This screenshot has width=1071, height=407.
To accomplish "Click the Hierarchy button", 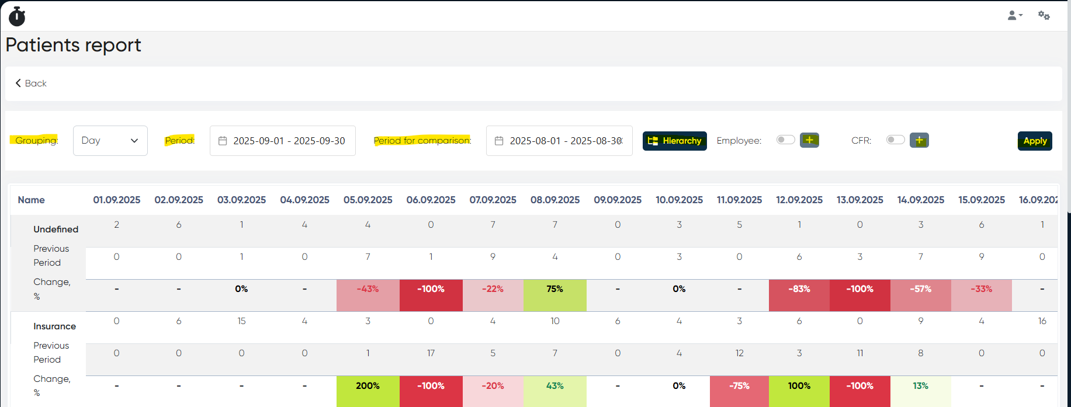I will coord(674,141).
